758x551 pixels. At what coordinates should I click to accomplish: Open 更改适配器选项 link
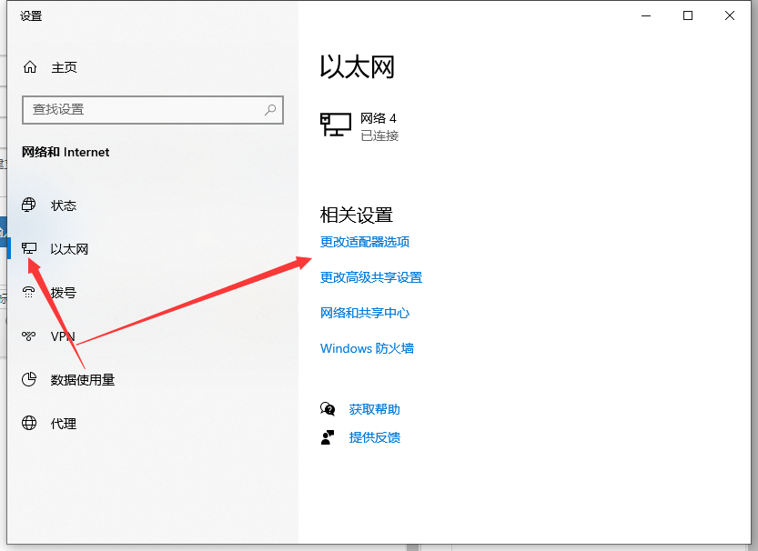365,242
